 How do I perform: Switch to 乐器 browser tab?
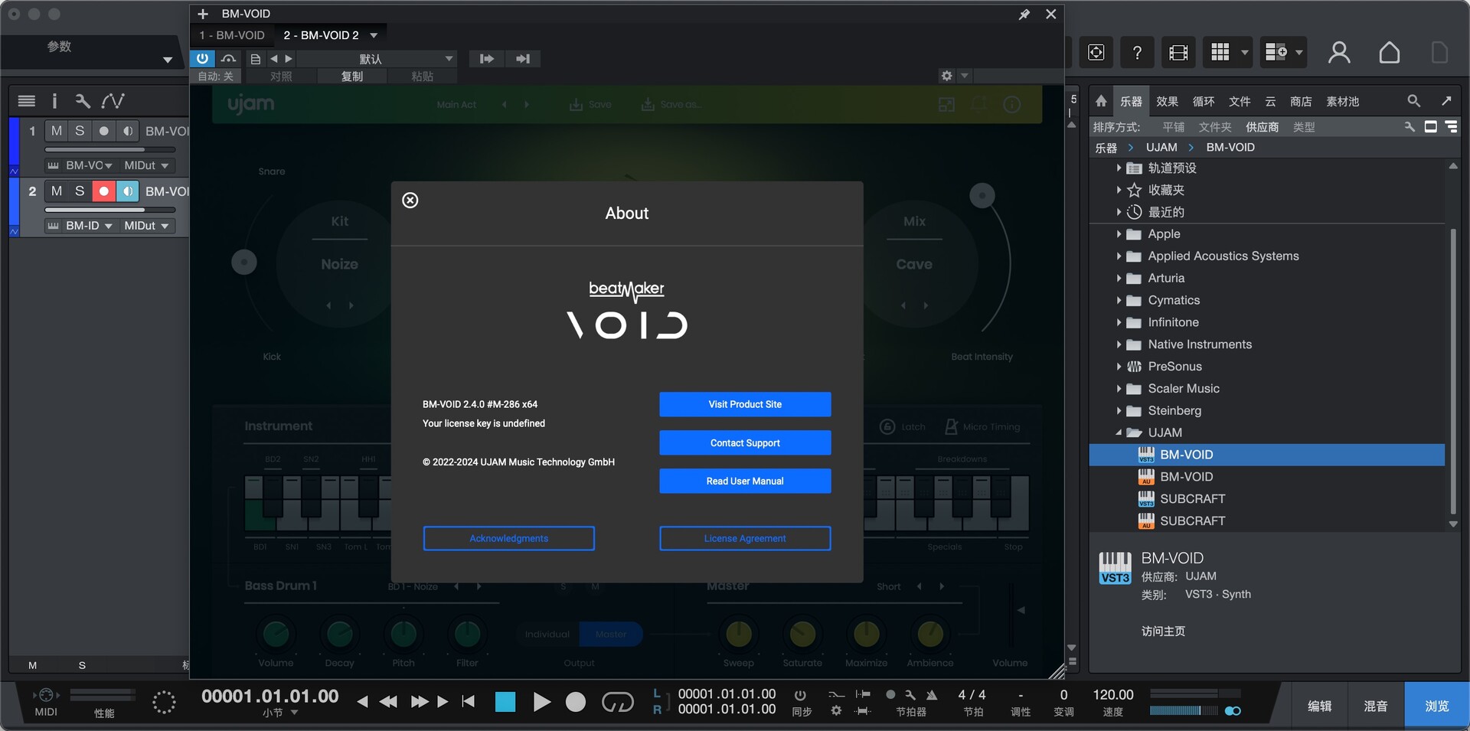[x=1131, y=101]
